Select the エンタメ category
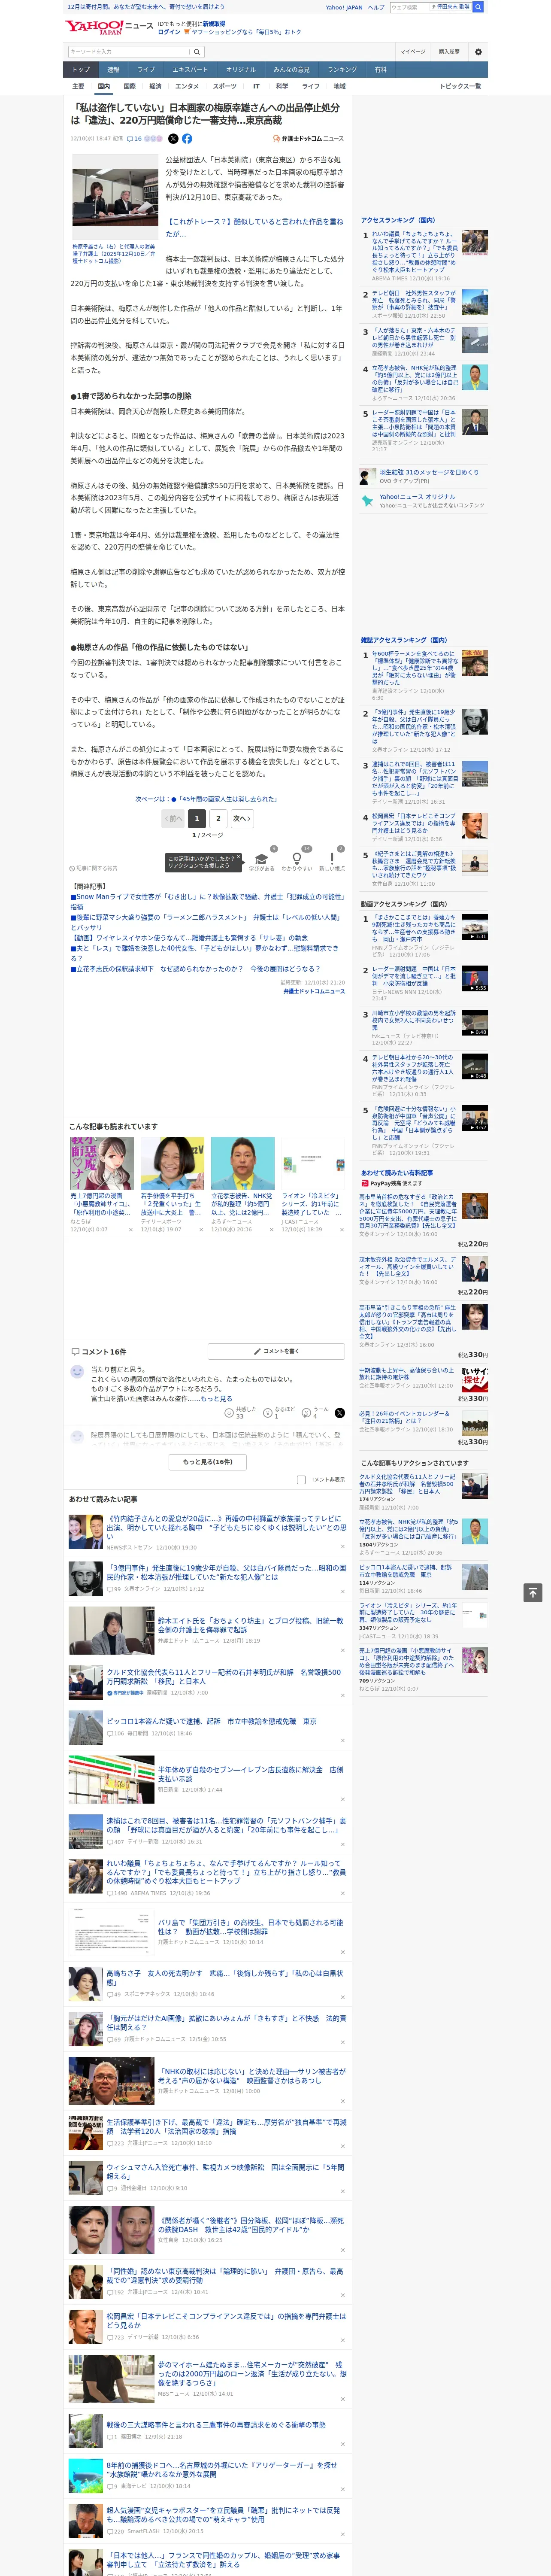Screen dimensions: 551x2576 point(187,86)
